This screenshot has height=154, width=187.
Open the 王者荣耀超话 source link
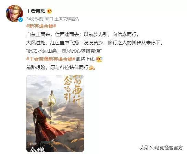[x=67, y=19]
